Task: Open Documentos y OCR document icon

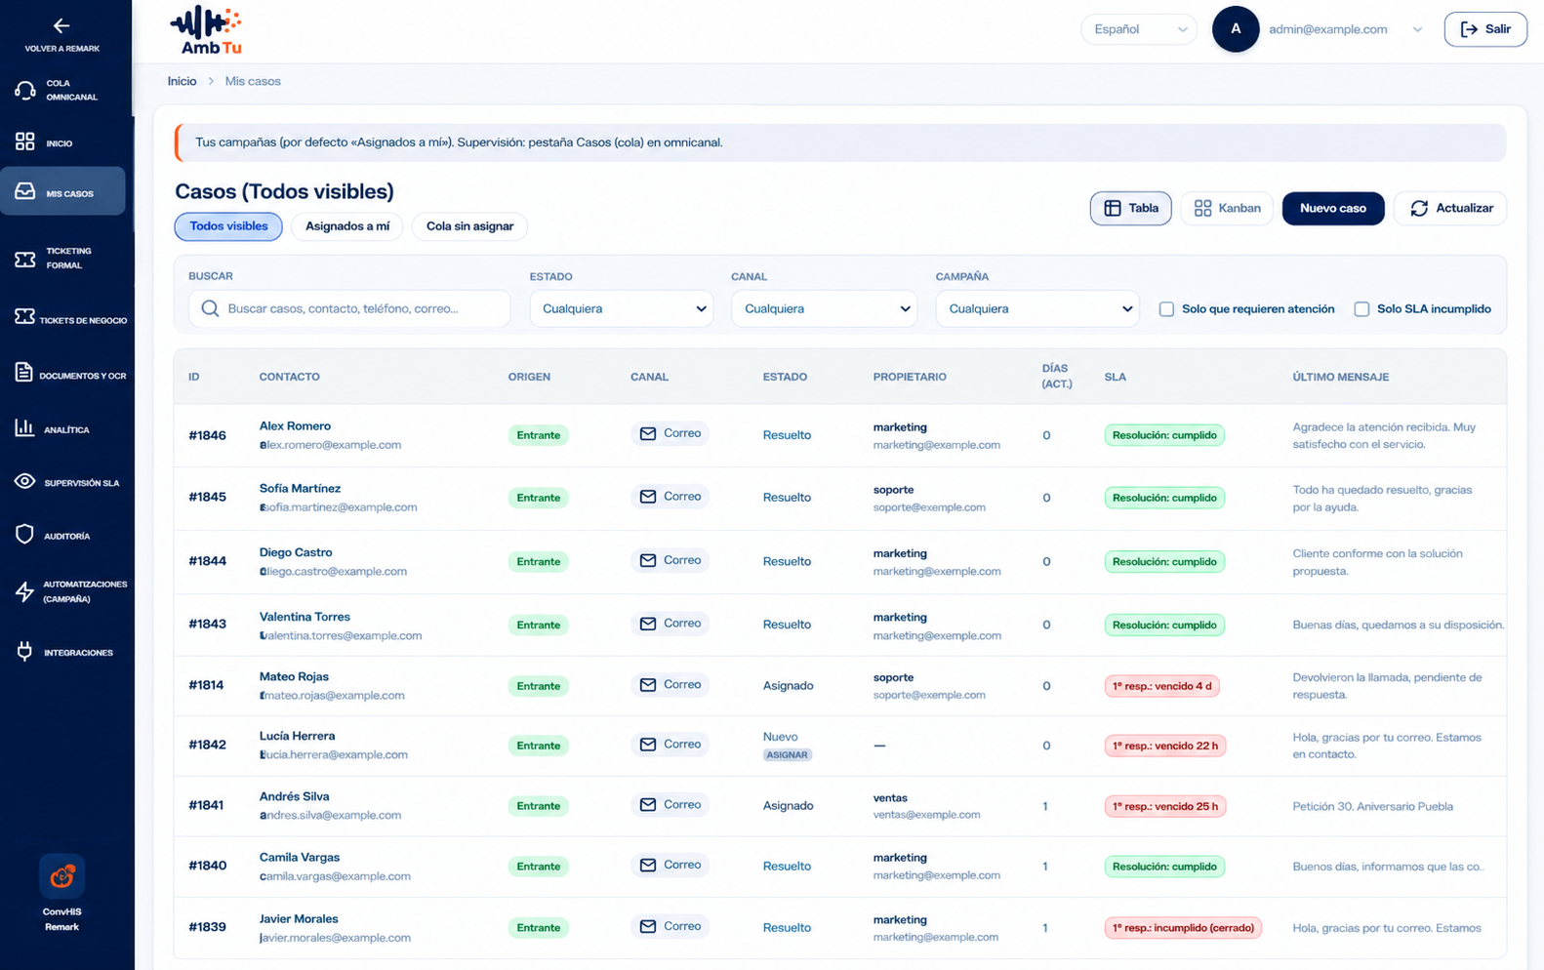Action: pos(24,373)
